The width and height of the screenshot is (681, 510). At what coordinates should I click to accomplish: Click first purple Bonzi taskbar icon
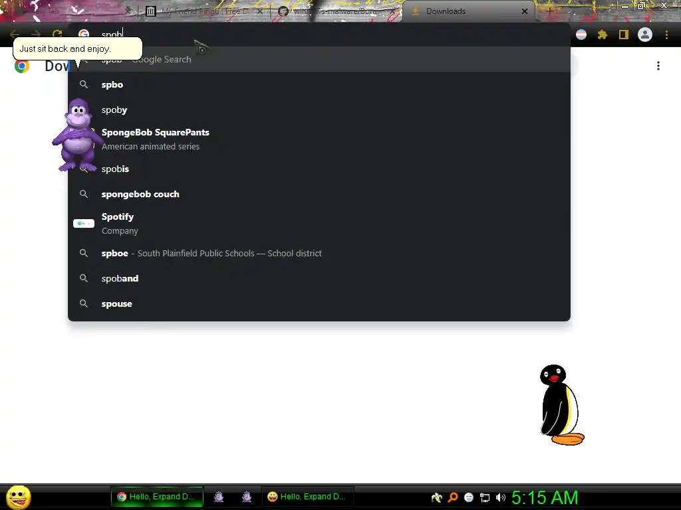click(x=219, y=497)
